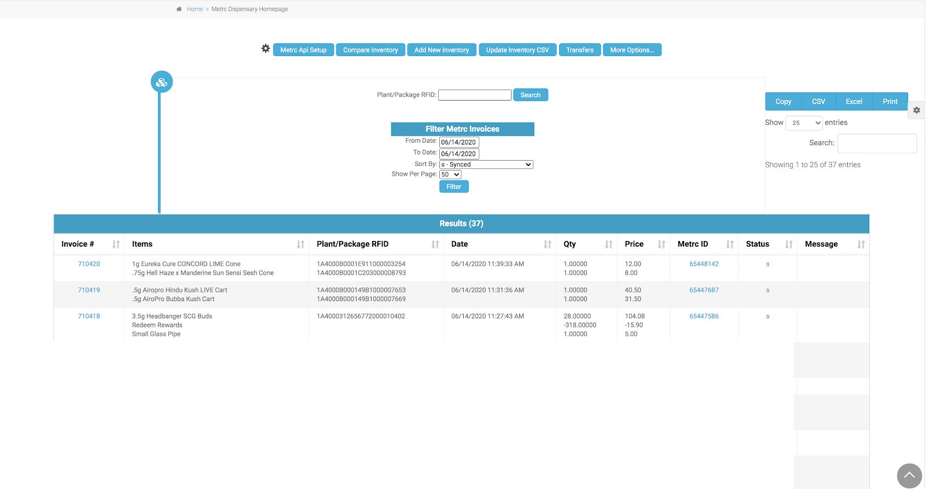This screenshot has height=489, width=926.
Task: Click the To Date field
Action: pyautogui.click(x=459, y=154)
